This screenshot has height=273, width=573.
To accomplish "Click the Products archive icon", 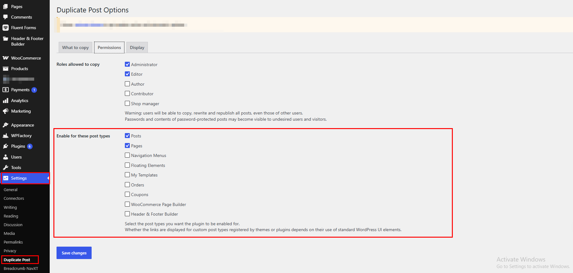I will (x=6, y=69).
